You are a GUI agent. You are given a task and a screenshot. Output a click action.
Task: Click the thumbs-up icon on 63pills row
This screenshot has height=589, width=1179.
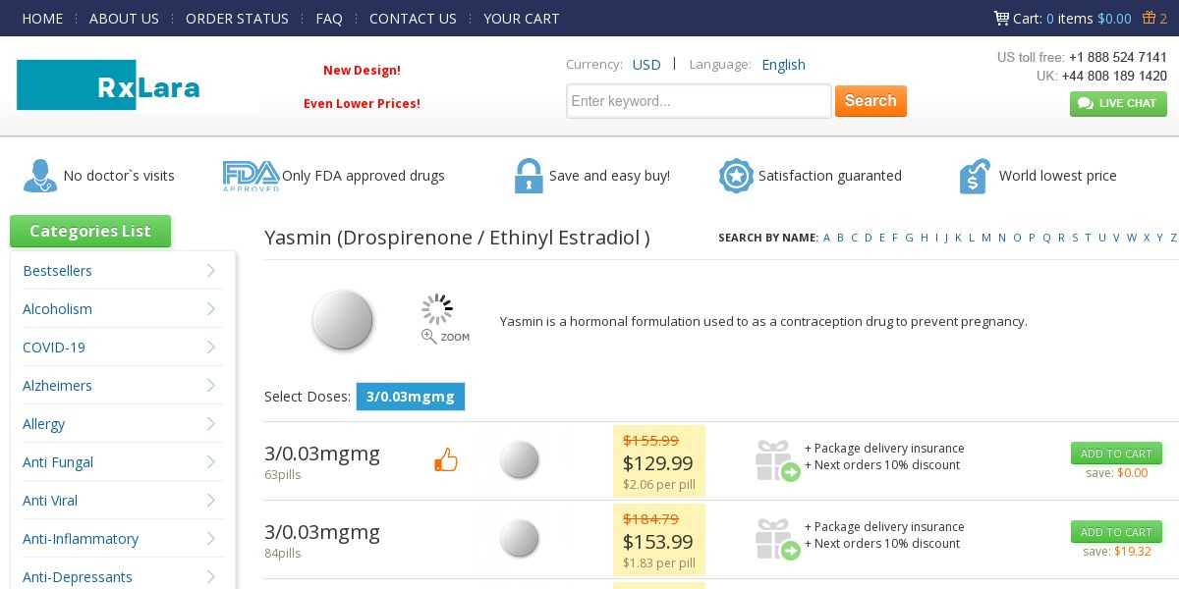point(446,459)
